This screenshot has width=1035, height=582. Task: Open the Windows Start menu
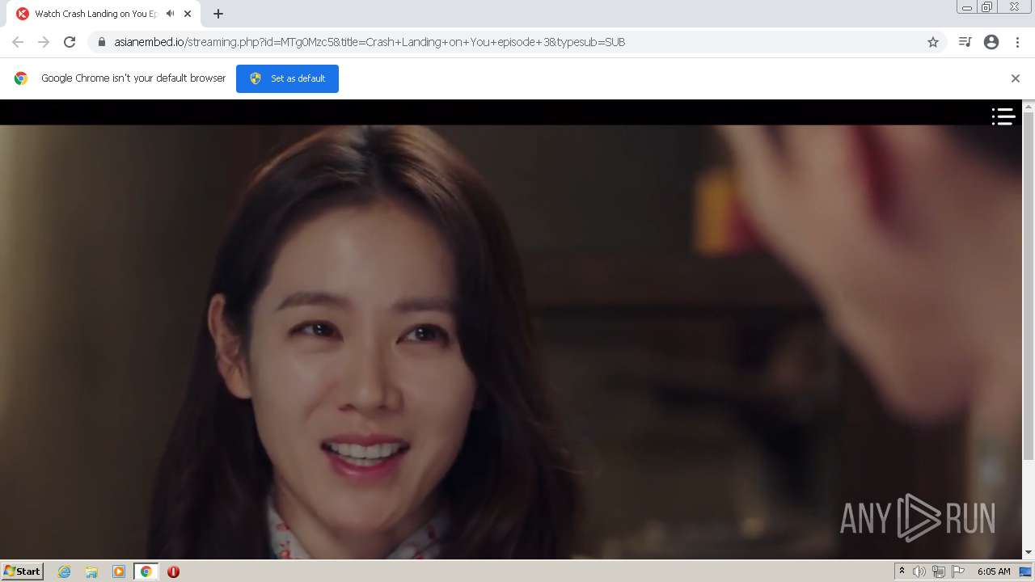(x=23, y=571)
